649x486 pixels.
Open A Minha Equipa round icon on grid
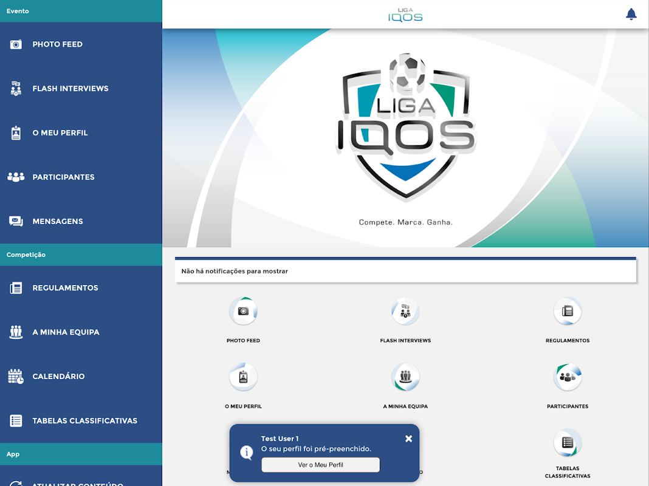click(406, 377)
